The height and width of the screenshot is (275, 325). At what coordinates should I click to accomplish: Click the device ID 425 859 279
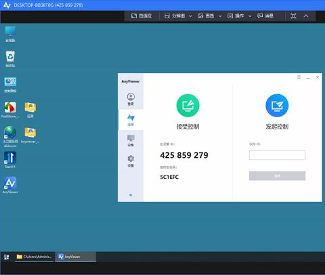click(x=184, y=155)
